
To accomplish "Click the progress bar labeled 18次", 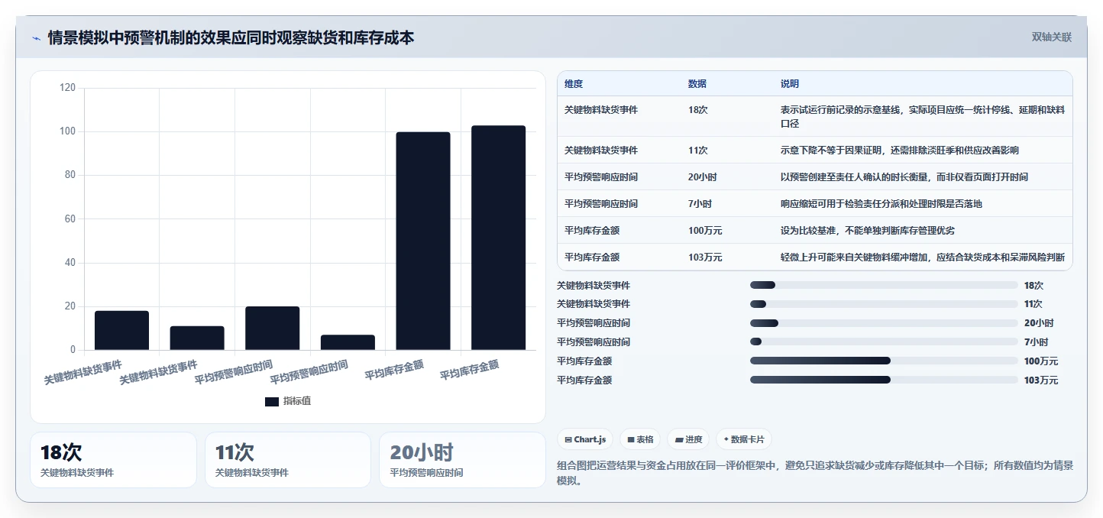I will [884, 285].
